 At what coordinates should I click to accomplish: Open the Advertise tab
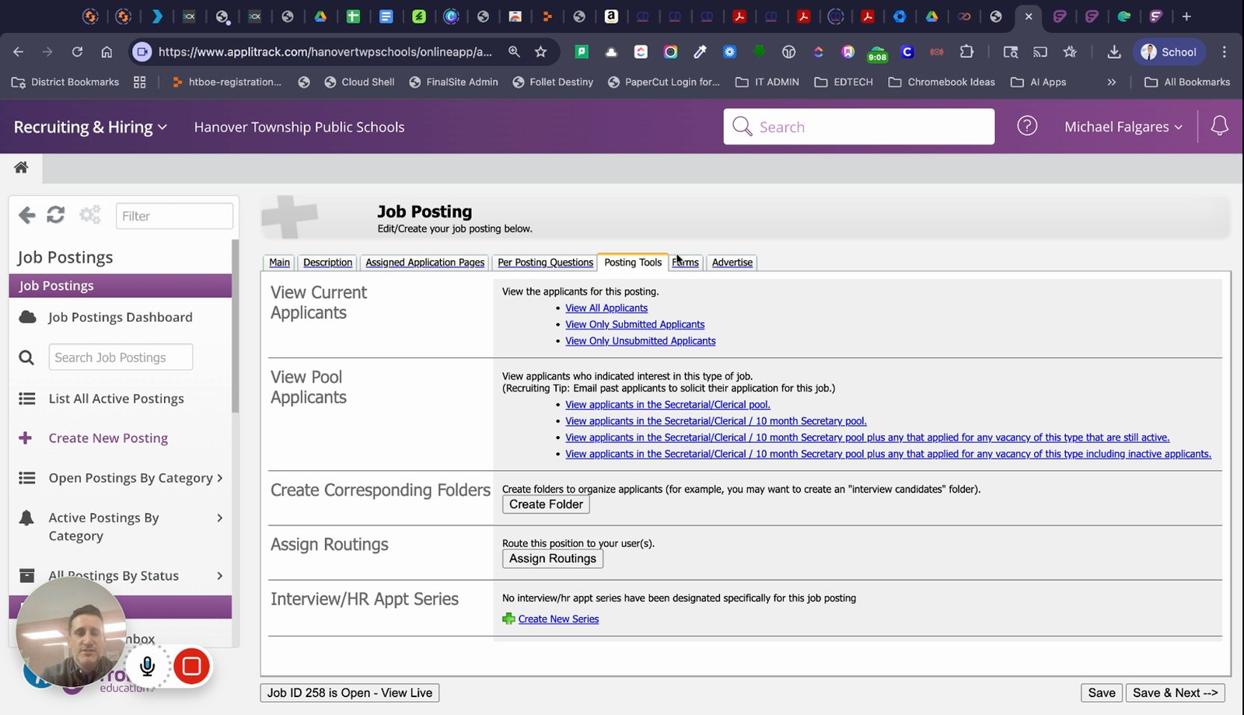732,263
